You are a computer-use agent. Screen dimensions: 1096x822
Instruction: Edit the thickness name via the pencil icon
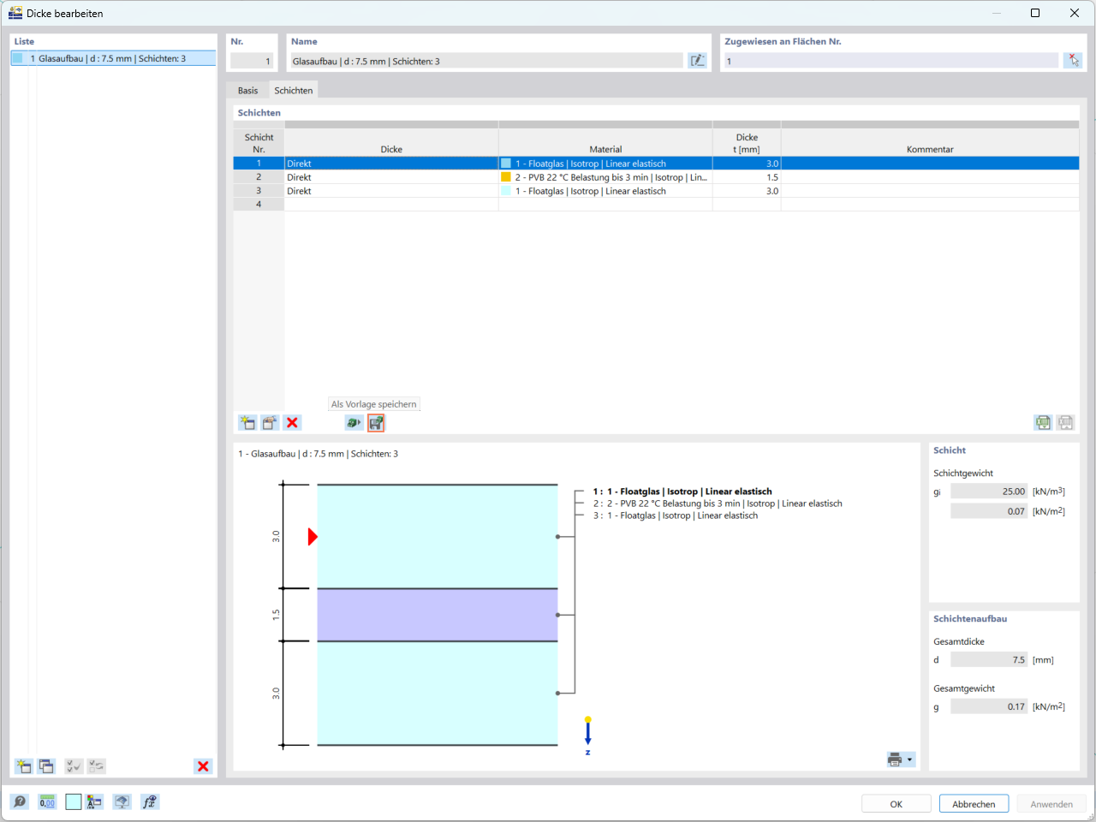(697, 60)
